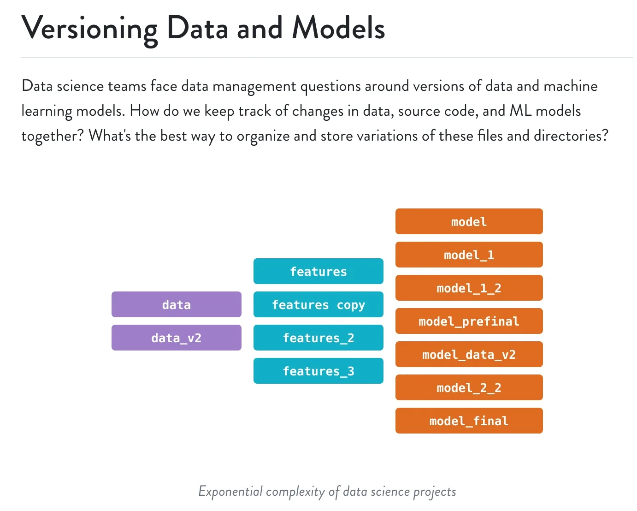Viewport: 637px width, 511px height.
Task: Click the "model_final" box
Action: click(x=469, y=421)
